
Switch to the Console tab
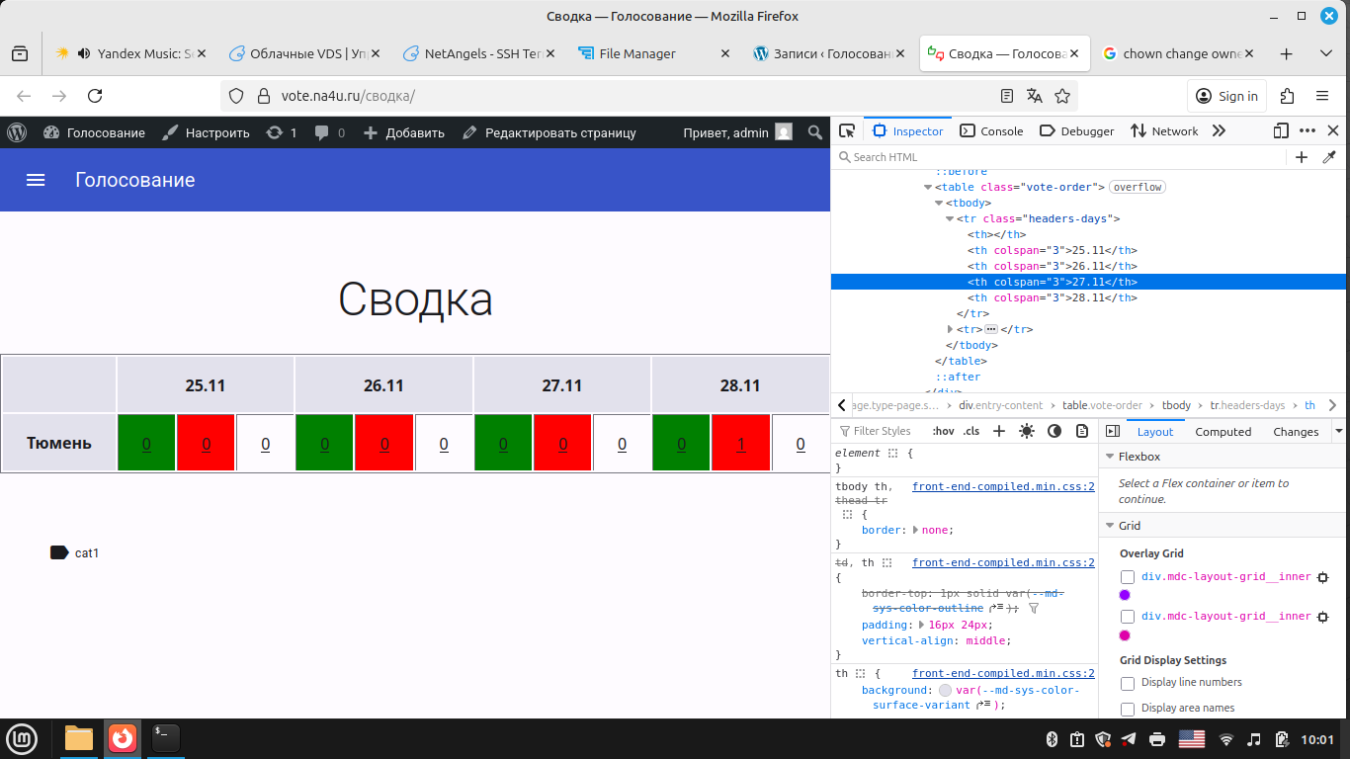(991, 130)
